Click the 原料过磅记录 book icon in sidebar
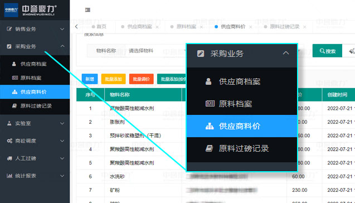This screenshot has width=355, height=203. (14, 106)
